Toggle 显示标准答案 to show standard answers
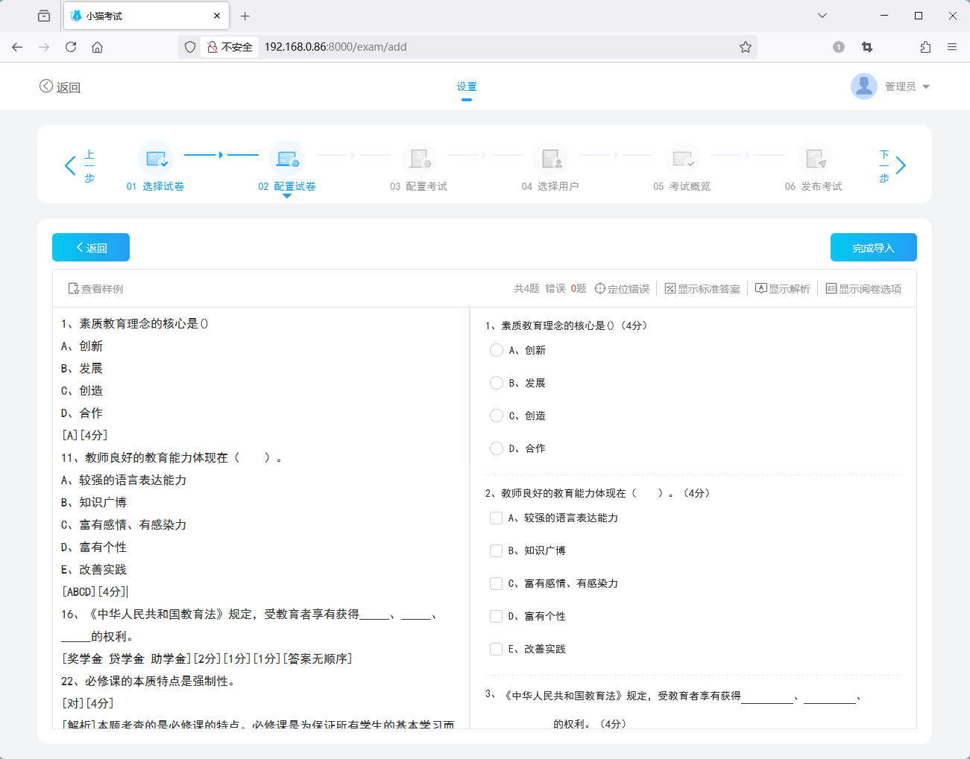The width and height of the screenshot is (970, 759). 702,288
